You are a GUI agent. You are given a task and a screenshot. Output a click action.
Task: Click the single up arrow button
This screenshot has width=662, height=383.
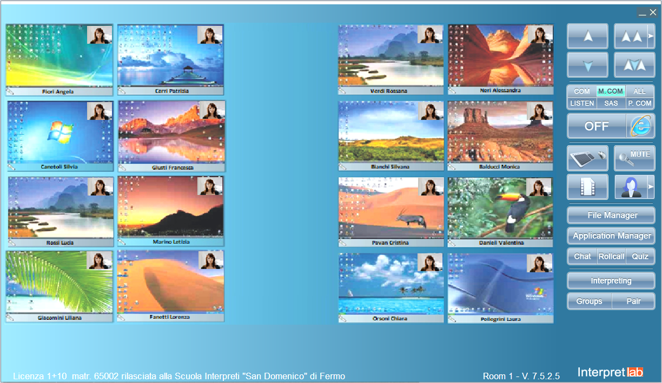(587, 36)
